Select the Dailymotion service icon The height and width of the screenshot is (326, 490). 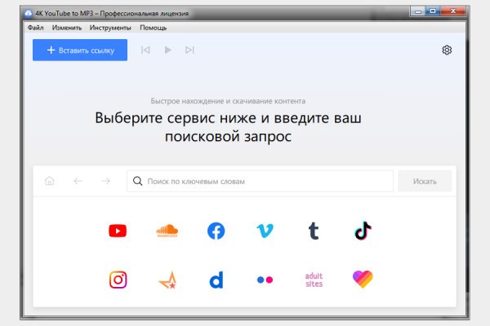click(216, 280)
